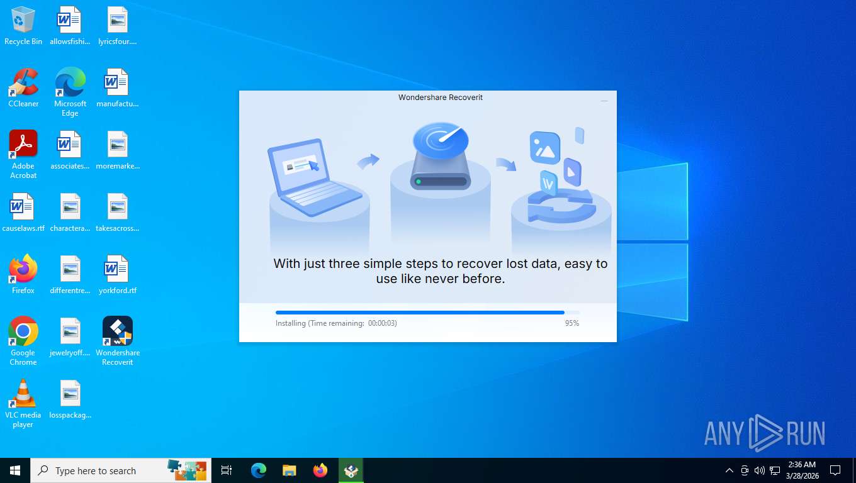The width and height of the screenshot is (856, 483).
Task: Click the Meet Now tray icon
Action: coord(745,470)
